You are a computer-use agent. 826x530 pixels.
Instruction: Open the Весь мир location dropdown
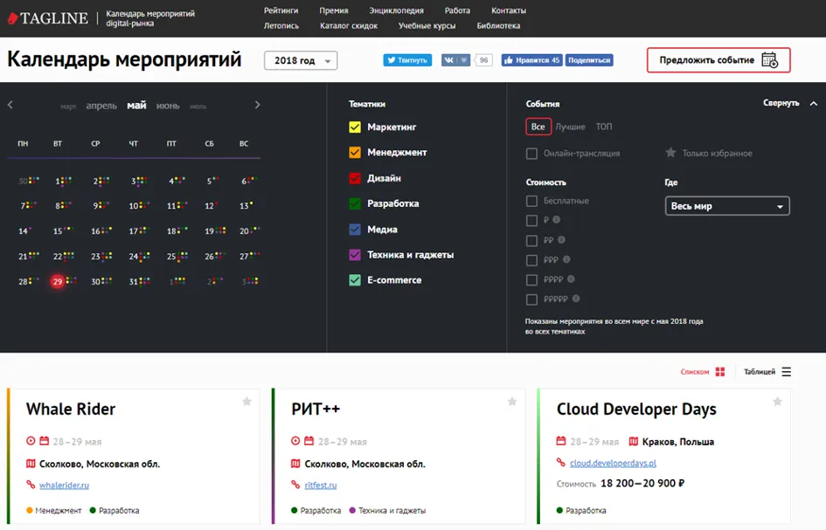coord(727,206)
